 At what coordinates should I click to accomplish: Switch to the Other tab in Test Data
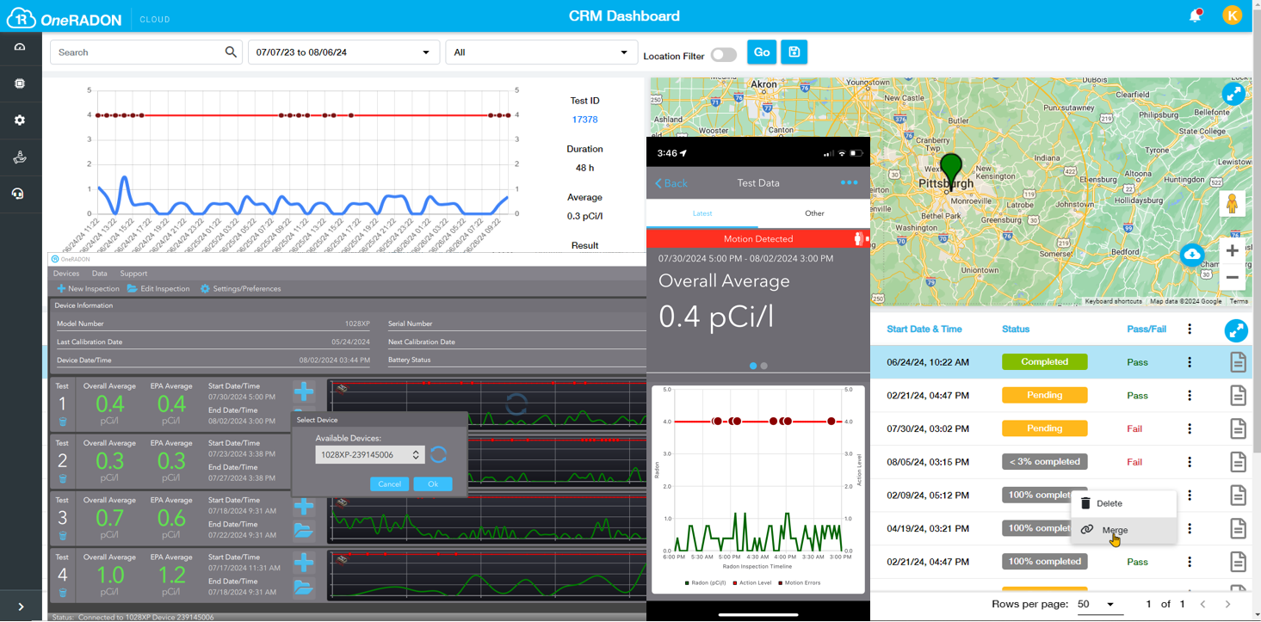tap(813, 213)
